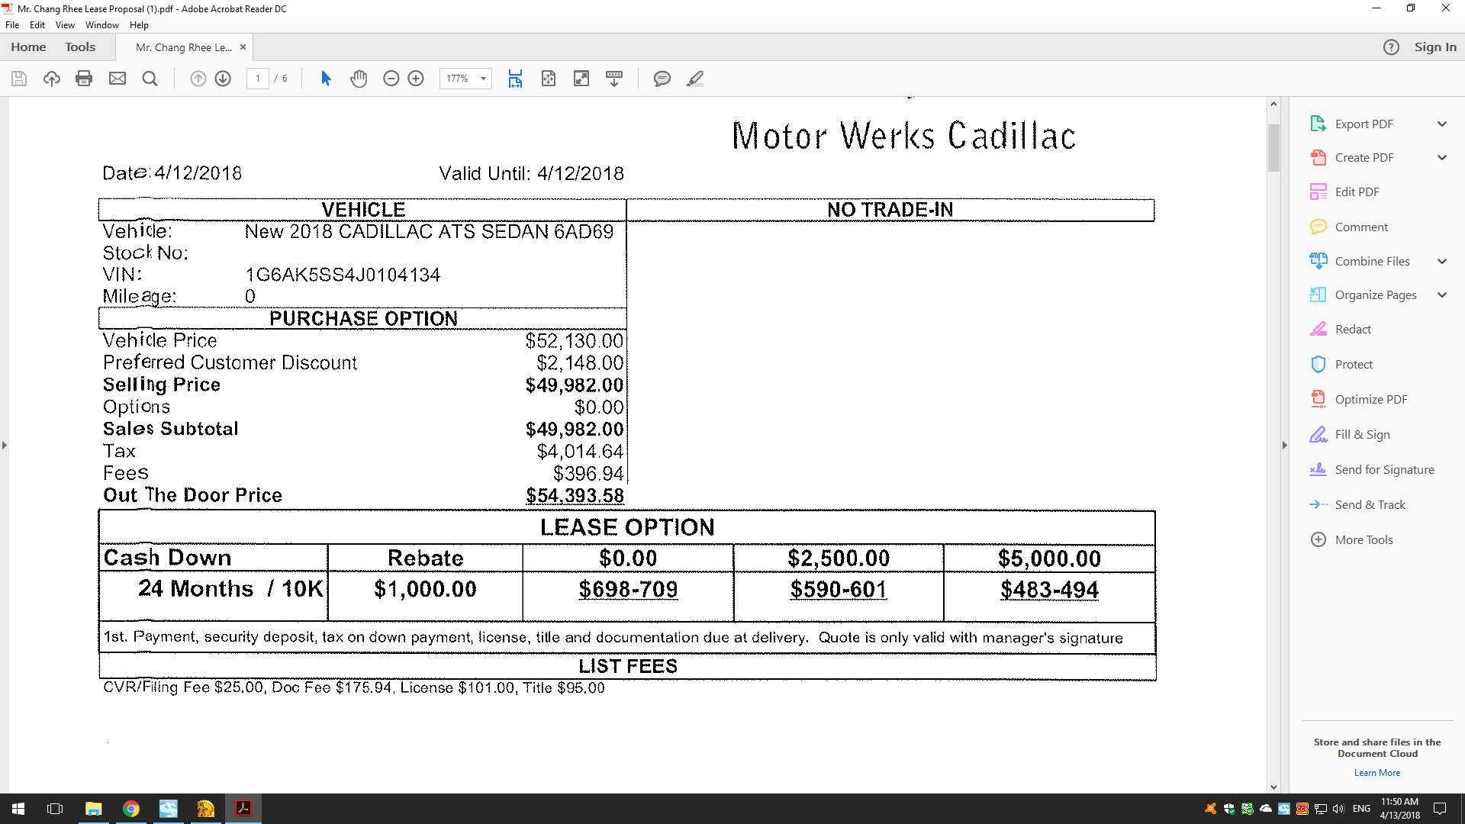Open the Help menu
The height and width of the screenshot is (824, 1465).
point(139,25)
